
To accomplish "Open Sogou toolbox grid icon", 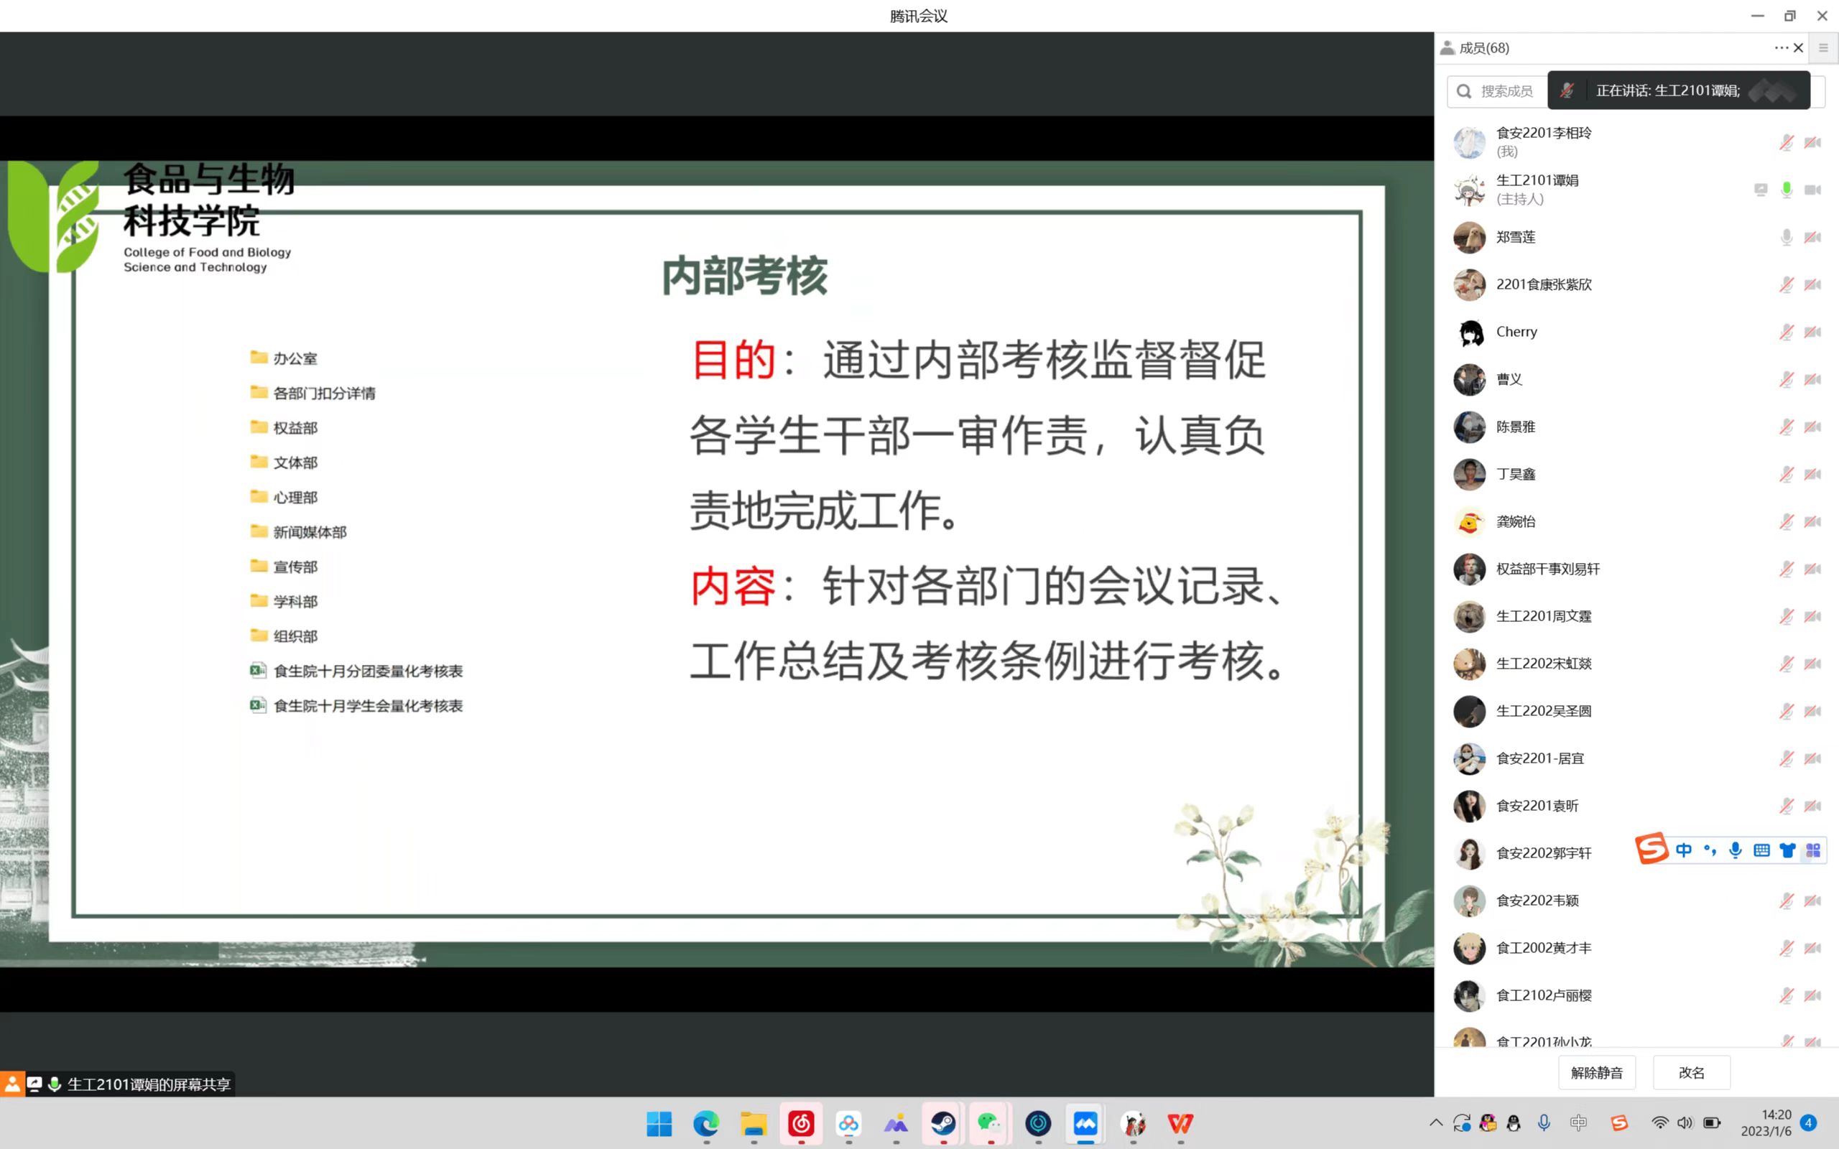I will 1813,850.
